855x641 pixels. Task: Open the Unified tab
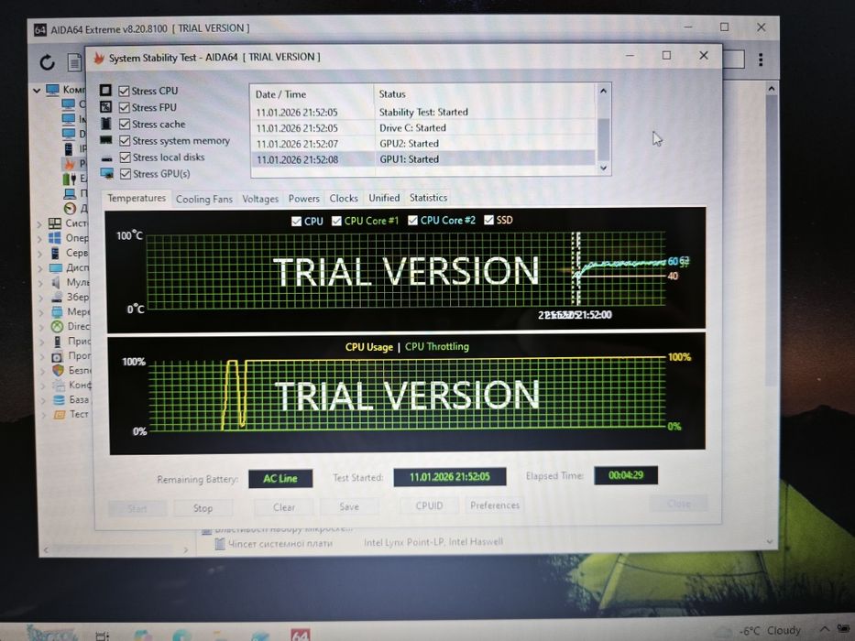click(x=384, y=198)
